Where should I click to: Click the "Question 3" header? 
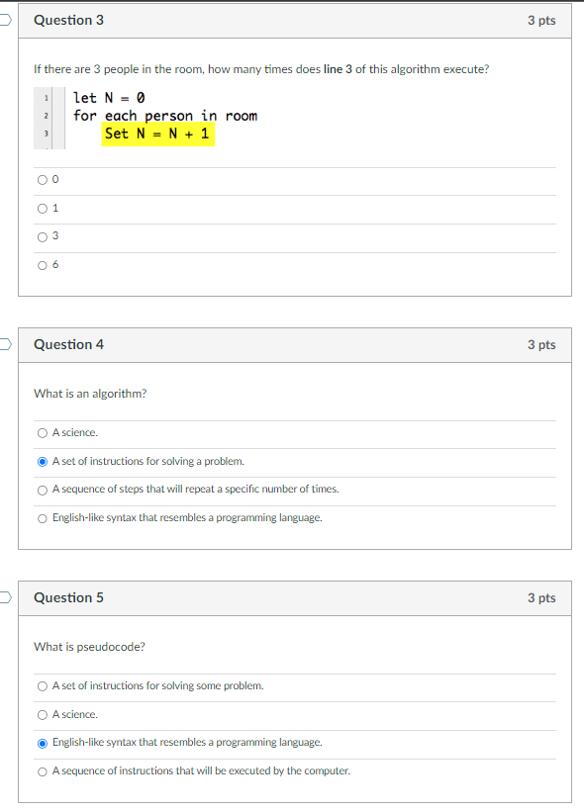(x=67, y=20)
